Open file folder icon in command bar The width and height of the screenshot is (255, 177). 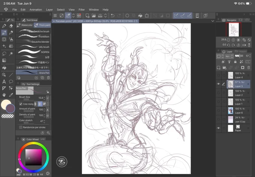pyautogui.click(x=94, y=16)
